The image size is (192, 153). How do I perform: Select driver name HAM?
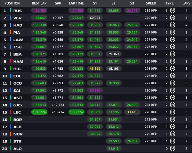[18, 61]
